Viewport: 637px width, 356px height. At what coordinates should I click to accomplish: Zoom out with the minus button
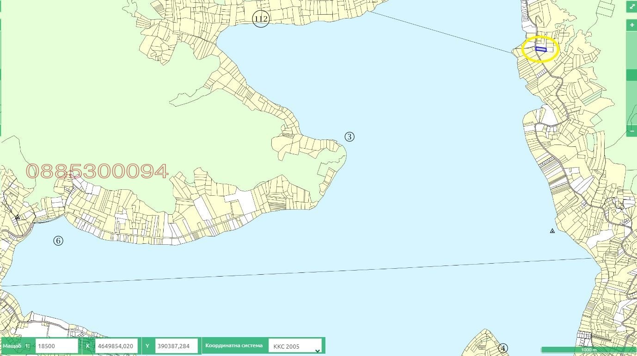(631, 131)
